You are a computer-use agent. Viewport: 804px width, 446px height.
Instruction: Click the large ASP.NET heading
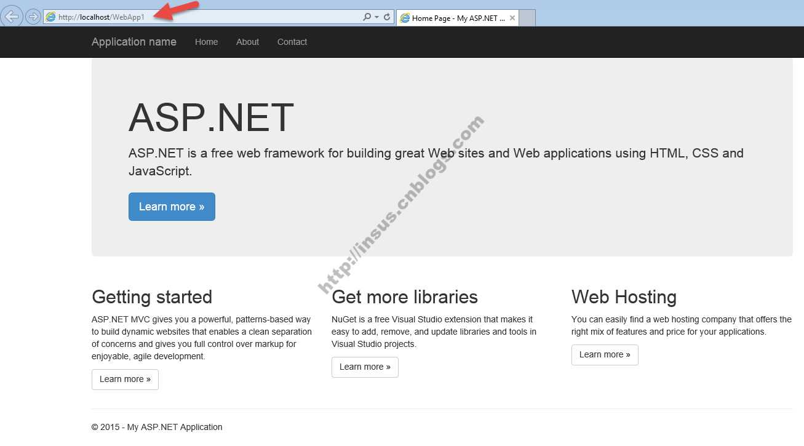coord(211,118)
